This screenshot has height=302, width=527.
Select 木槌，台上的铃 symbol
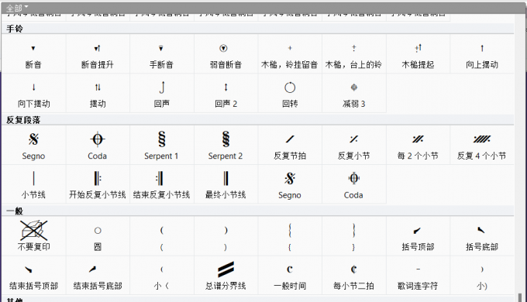click(354, 54)
